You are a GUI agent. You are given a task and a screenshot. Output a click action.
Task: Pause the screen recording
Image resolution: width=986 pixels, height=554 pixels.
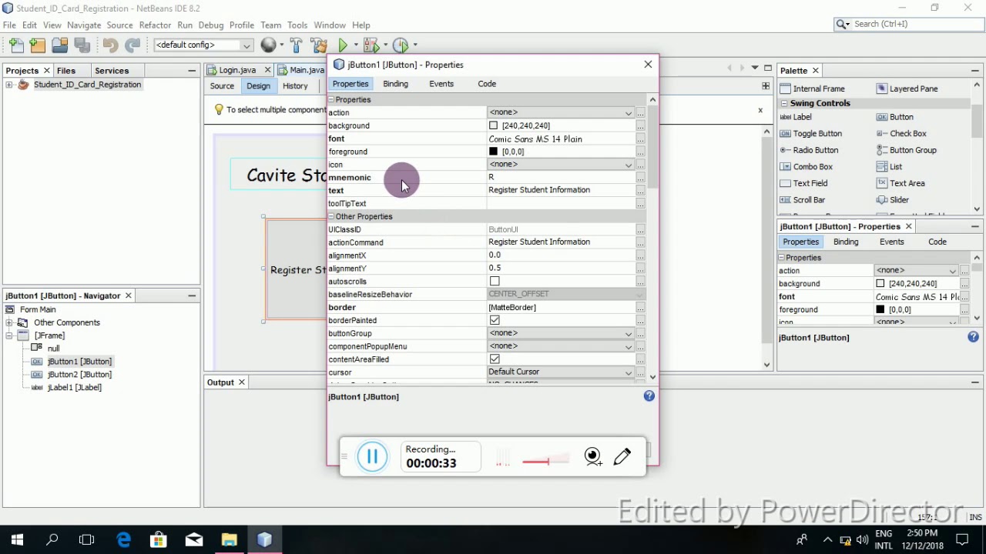click(372, 457)
